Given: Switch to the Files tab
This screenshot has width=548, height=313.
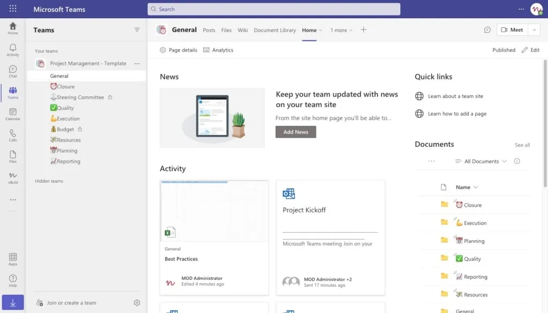Looking at the screenshot, I should click(226, 30).
